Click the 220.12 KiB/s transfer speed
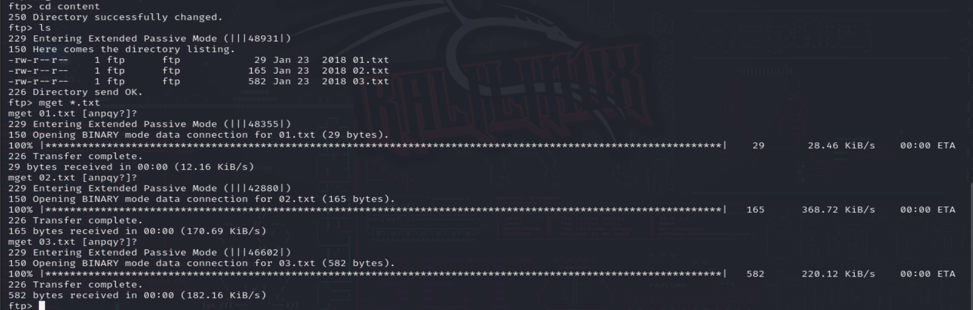973x310 pixels. (x=838, y=274)
